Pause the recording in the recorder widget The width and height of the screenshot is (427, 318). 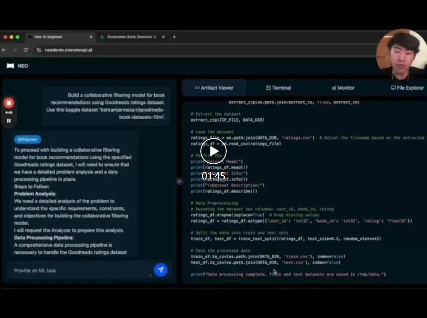pos(9,121)
